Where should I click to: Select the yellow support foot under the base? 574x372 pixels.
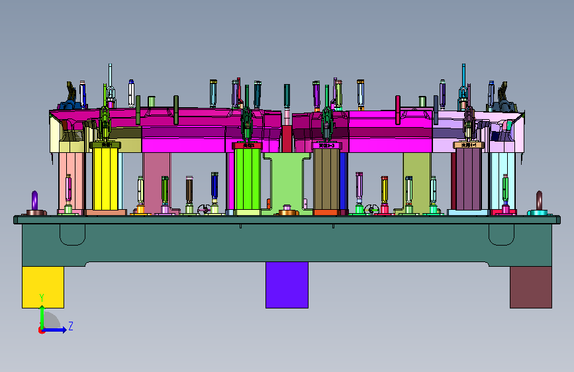point(43,287)
